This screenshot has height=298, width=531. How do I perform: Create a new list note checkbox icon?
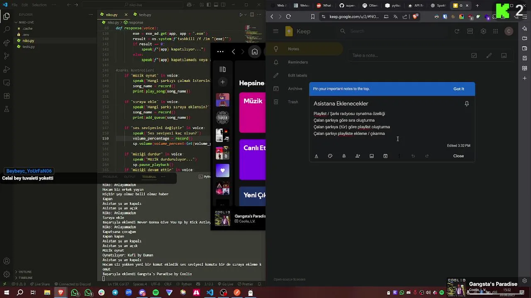coord(474,55)
